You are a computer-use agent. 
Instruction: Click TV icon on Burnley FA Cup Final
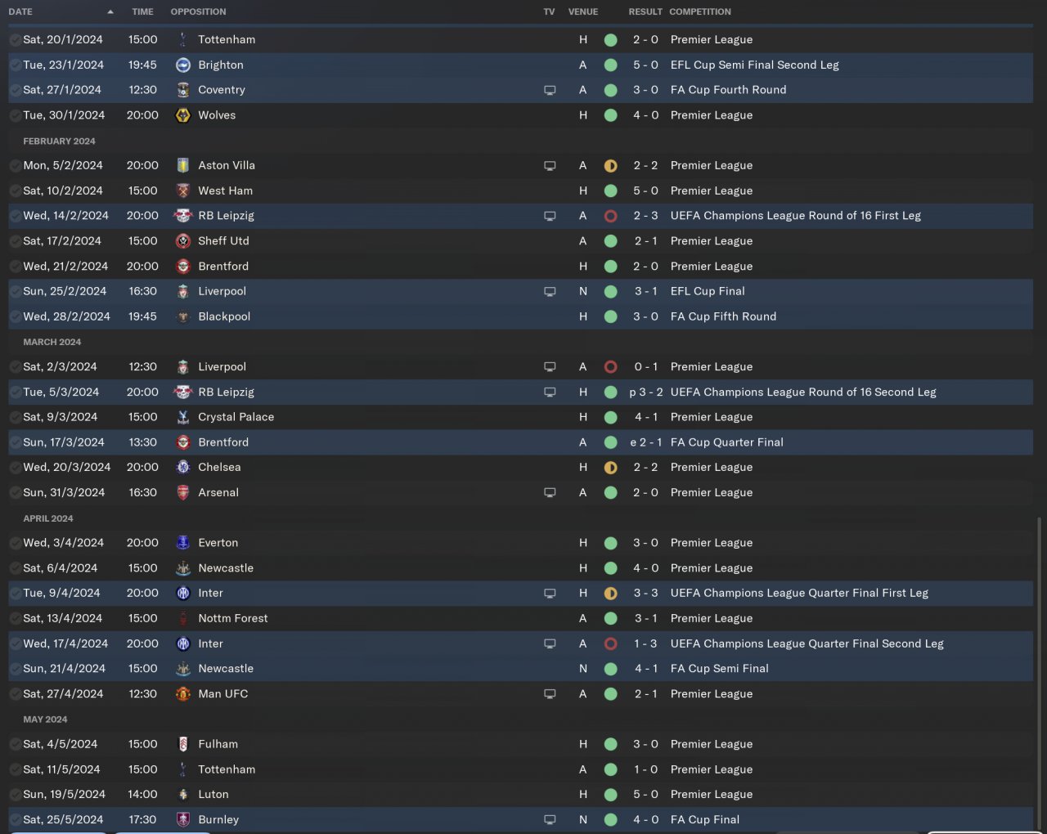(x=550, y=819)
